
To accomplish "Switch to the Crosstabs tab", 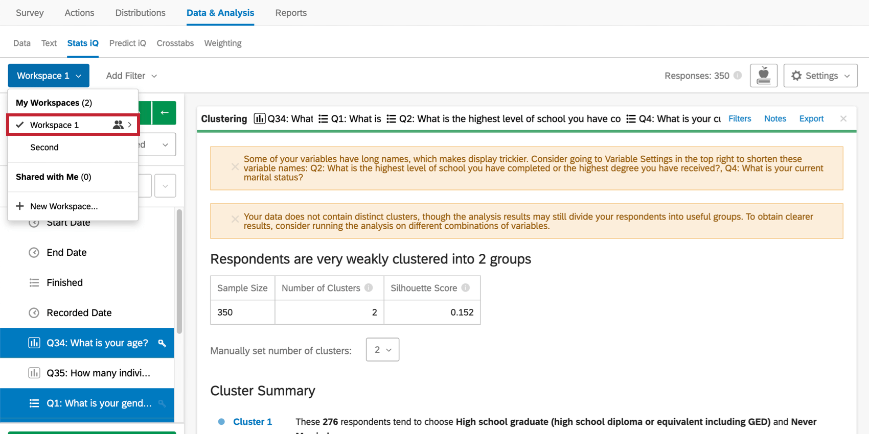I will 175,43.
